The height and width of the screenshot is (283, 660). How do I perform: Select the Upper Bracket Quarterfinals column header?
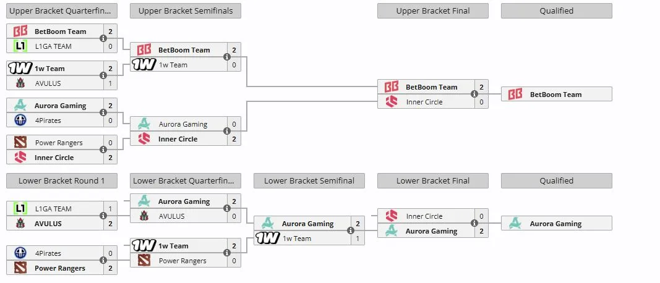pos(62,11)
